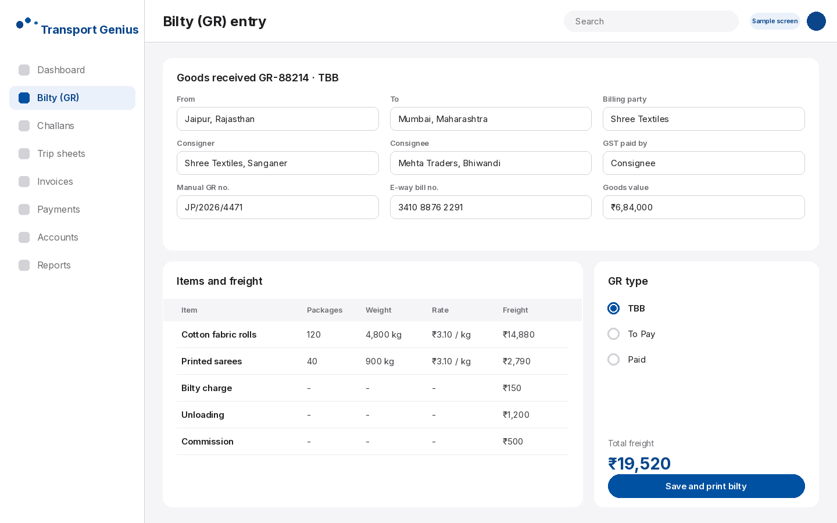
Task: Click the Commission row label
Action: 208,442
